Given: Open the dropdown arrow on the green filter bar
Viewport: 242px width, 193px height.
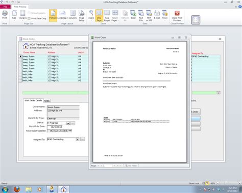Looking at the screenshot, I should tap(219, 93).
